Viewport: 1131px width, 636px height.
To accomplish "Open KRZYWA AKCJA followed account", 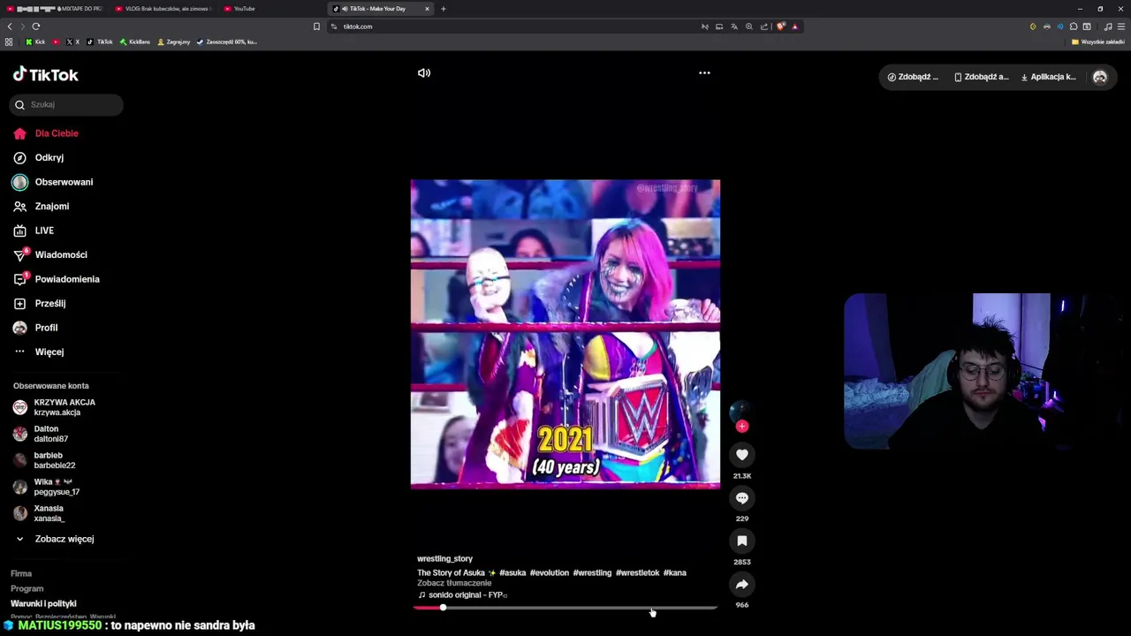I will (55, 407).
